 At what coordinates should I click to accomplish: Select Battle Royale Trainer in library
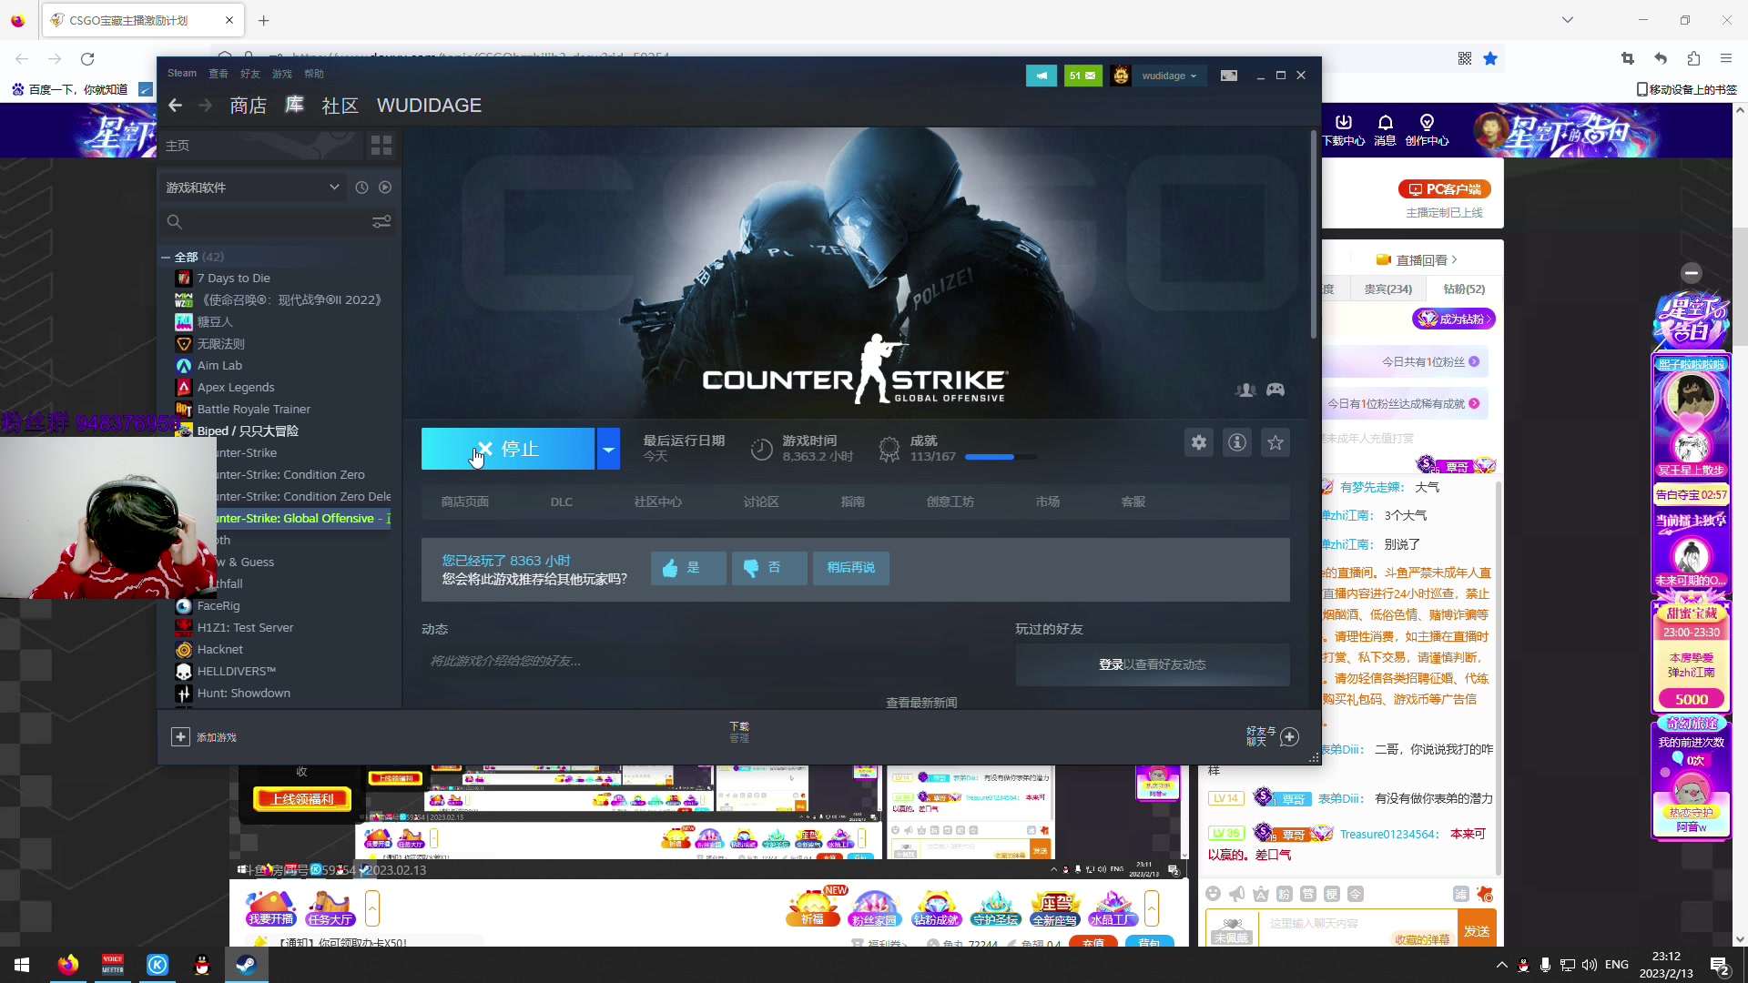[x=253, y=410]
